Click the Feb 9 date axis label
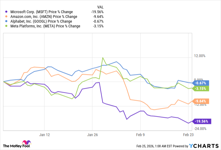This screenshot has height=150, width=221. click(141, 134)
